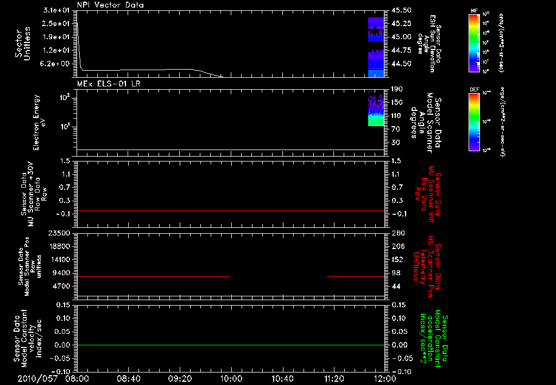Click the '14100' Scanner Pos tick label
Image resolution: width=556 pixels, height=385 pixels.
59,259
